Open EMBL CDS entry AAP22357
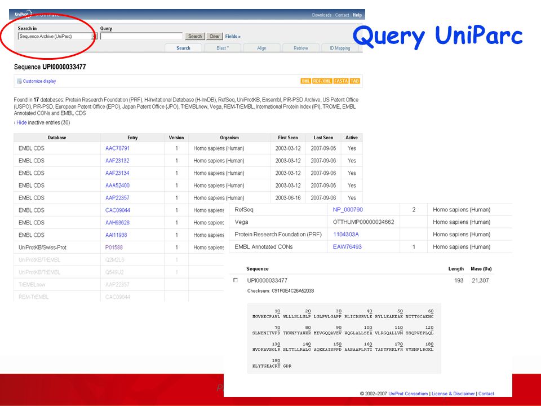 point(117,198)
